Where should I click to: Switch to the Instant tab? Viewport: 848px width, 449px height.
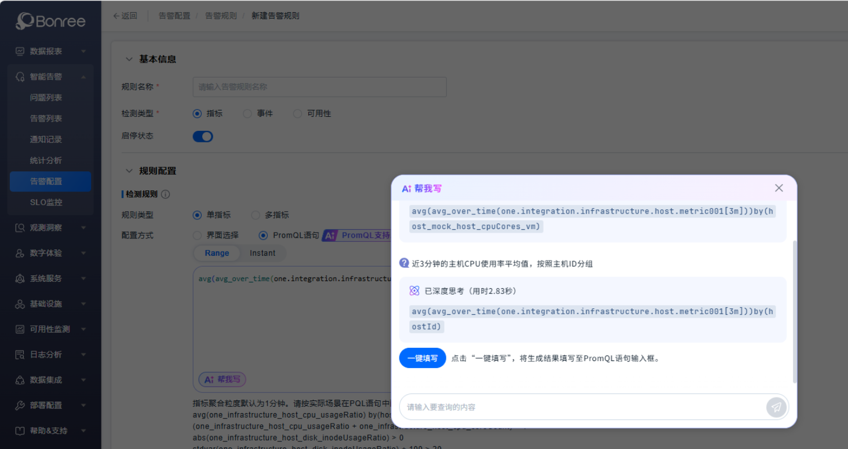click(x=263, y=253)
